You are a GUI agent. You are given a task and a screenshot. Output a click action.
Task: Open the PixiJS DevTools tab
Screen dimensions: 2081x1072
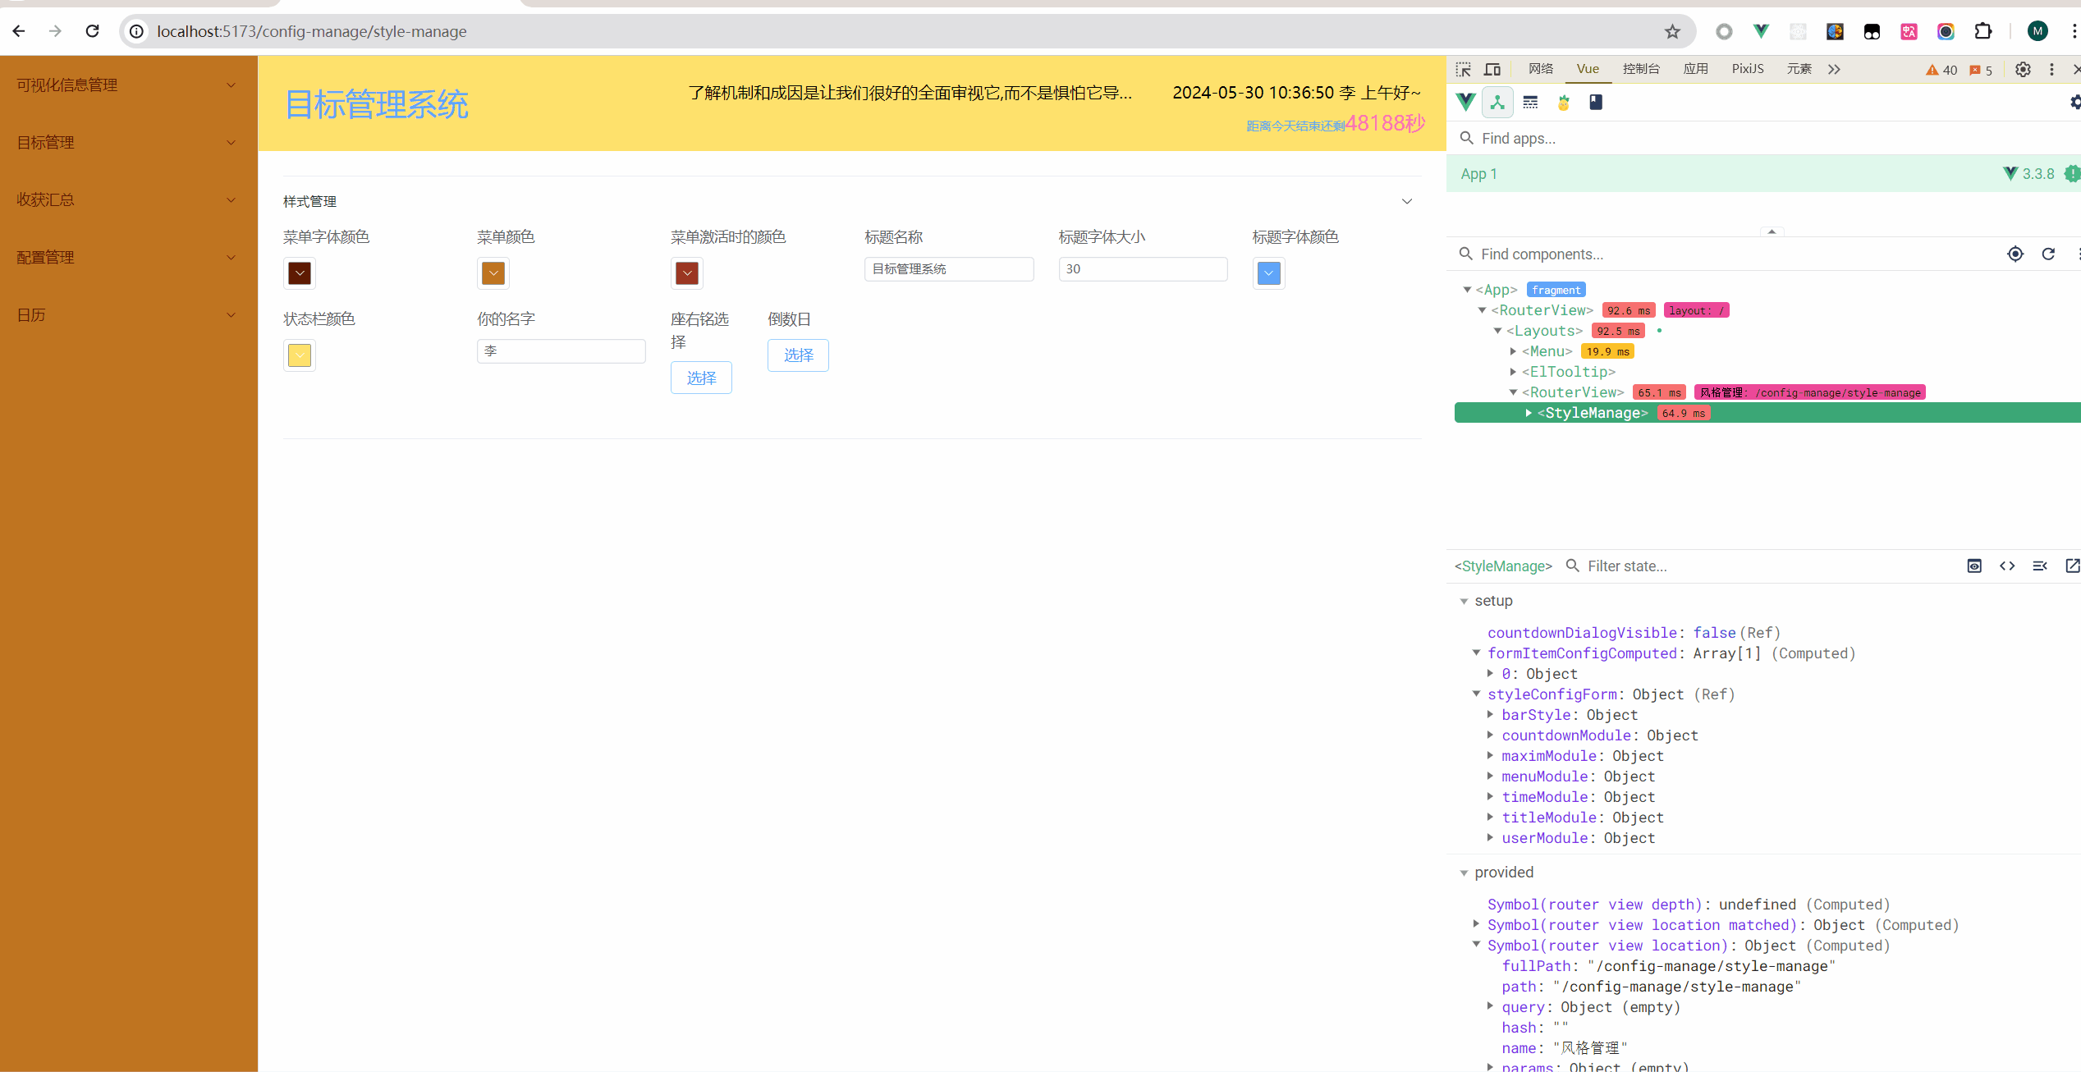point(1747,69)
